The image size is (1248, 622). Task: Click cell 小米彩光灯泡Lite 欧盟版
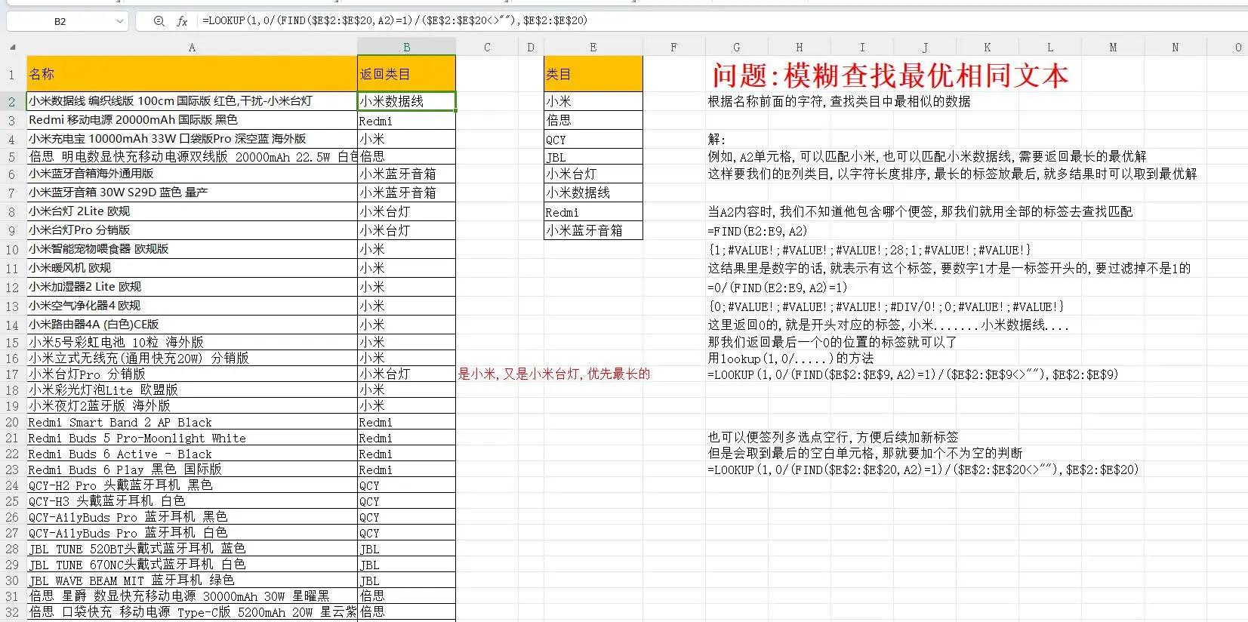pyautogui.click(x=192, y=390)
